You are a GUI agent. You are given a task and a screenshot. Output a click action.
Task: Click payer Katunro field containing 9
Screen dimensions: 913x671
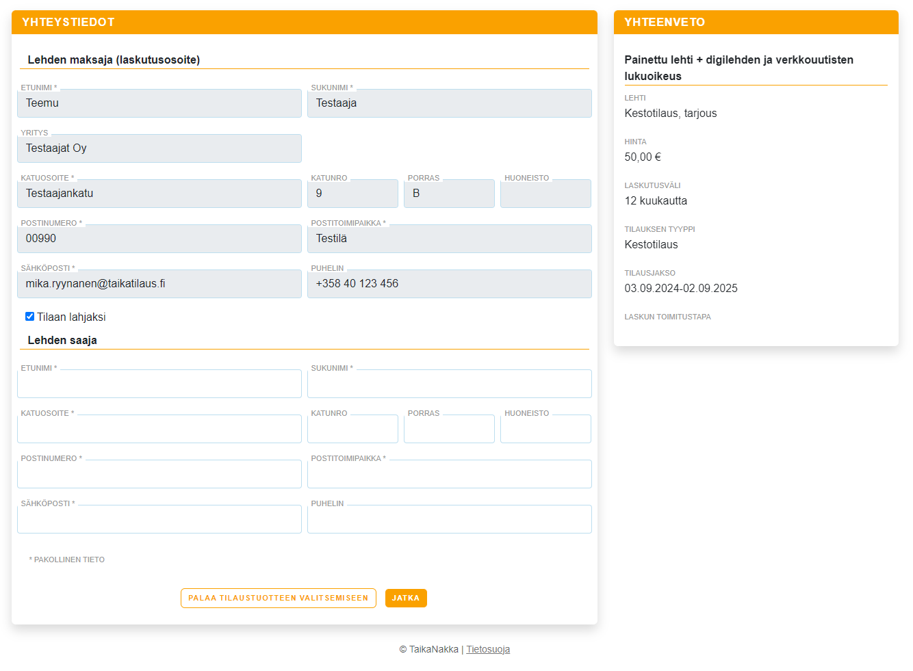(352, 194)
